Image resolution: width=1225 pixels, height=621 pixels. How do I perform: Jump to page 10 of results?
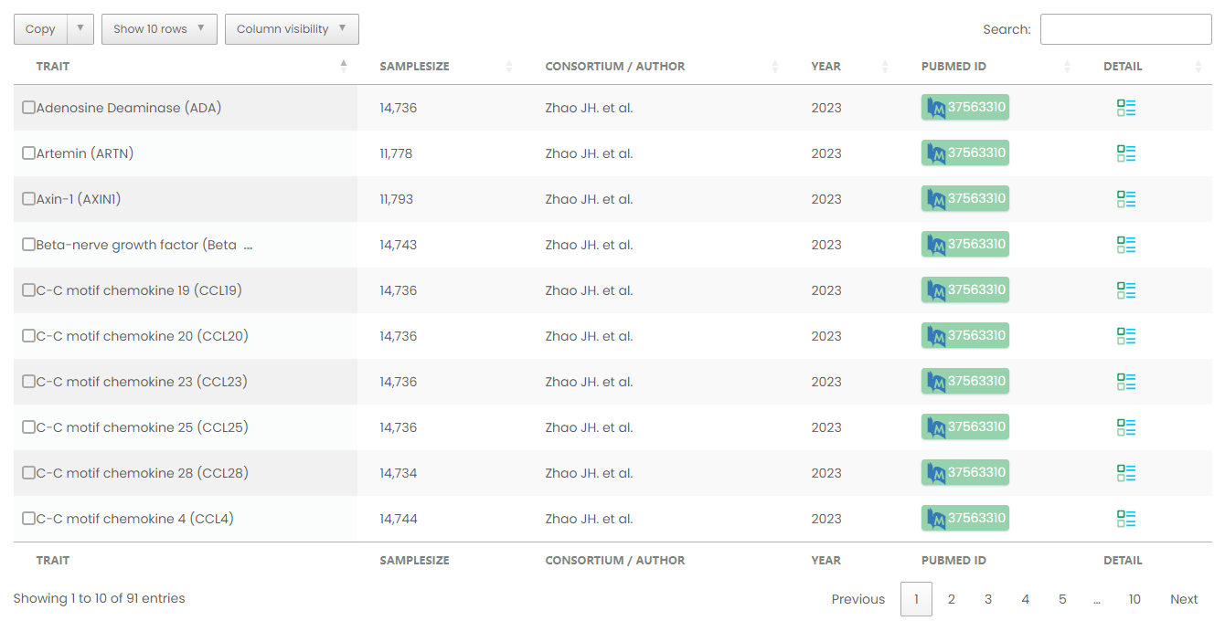1134,599
